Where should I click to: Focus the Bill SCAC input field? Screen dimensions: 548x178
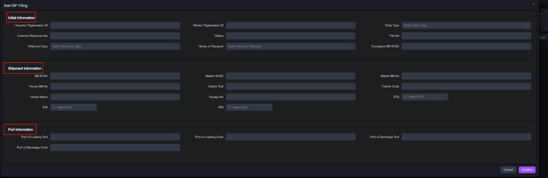coord(115,76)
